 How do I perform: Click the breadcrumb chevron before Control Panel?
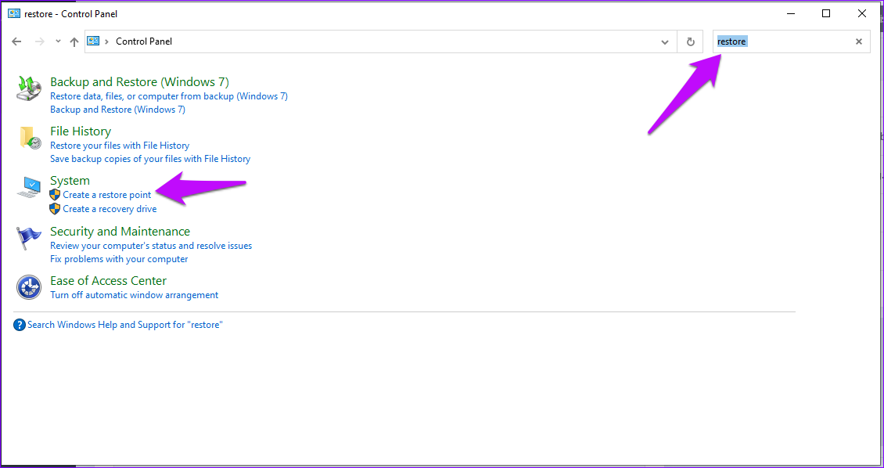tap(107, 41)
